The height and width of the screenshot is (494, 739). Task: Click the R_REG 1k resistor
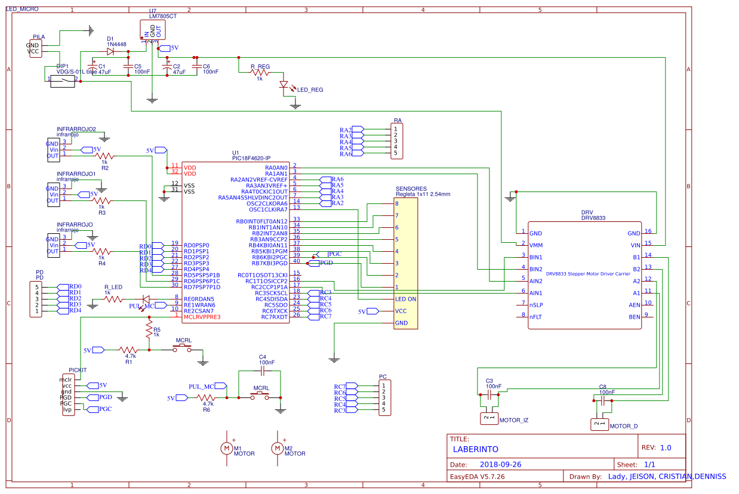[x=260, y=73]
